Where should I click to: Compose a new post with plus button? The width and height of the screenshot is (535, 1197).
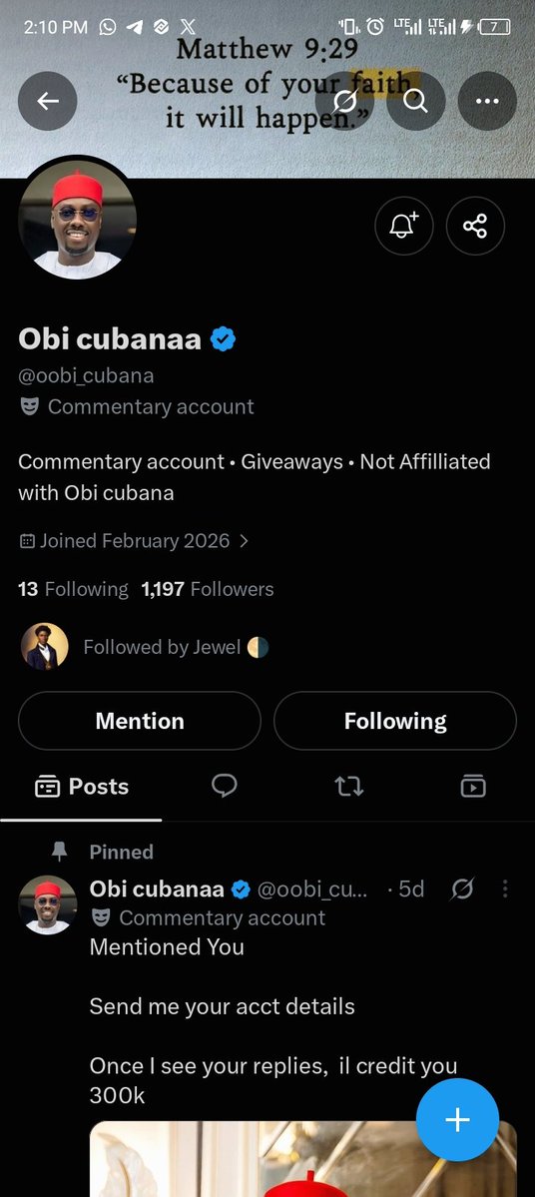(x=457, y=1120)
